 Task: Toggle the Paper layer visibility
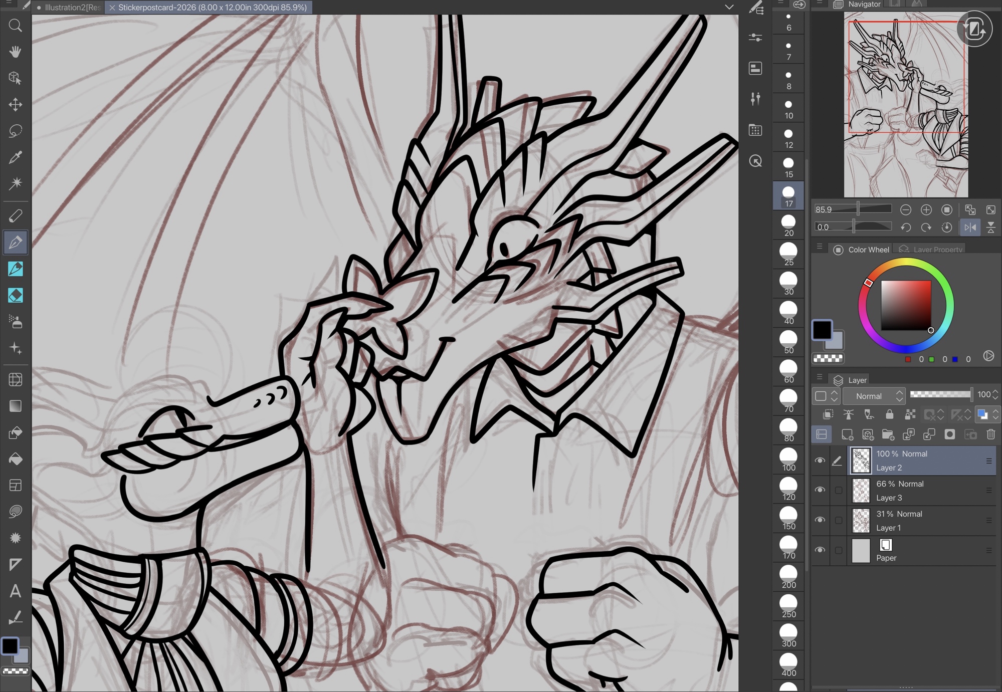point(820,550)
